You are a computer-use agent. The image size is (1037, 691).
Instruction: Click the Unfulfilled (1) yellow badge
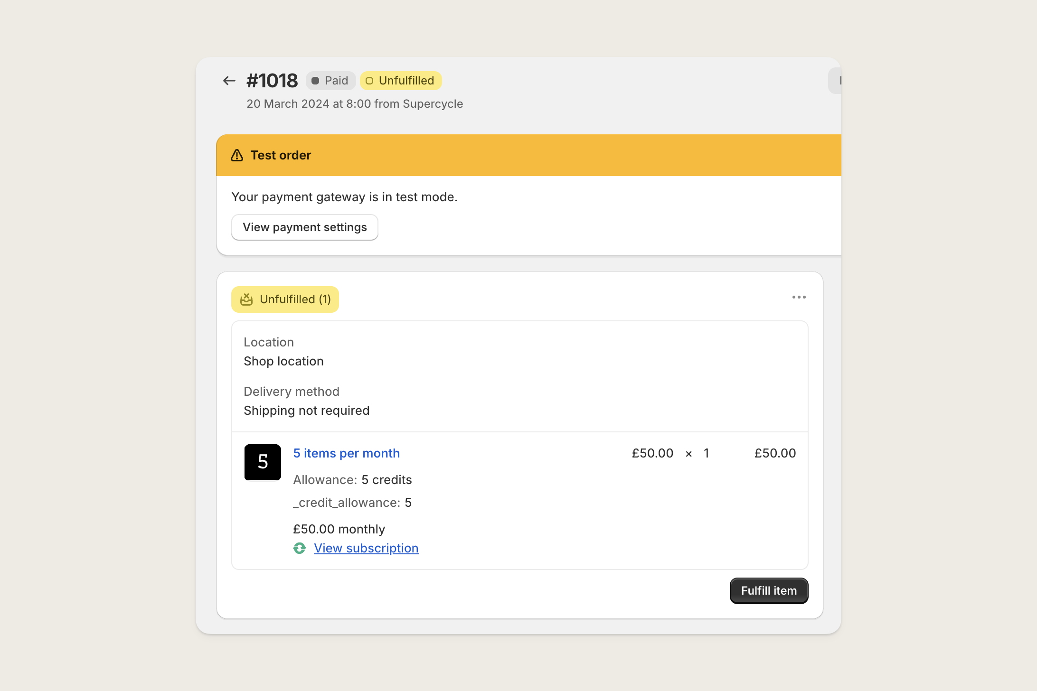pos(285,299)
